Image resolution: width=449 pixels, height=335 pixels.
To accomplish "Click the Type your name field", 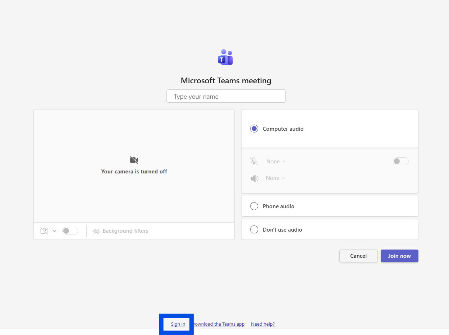I will [226, 96].
